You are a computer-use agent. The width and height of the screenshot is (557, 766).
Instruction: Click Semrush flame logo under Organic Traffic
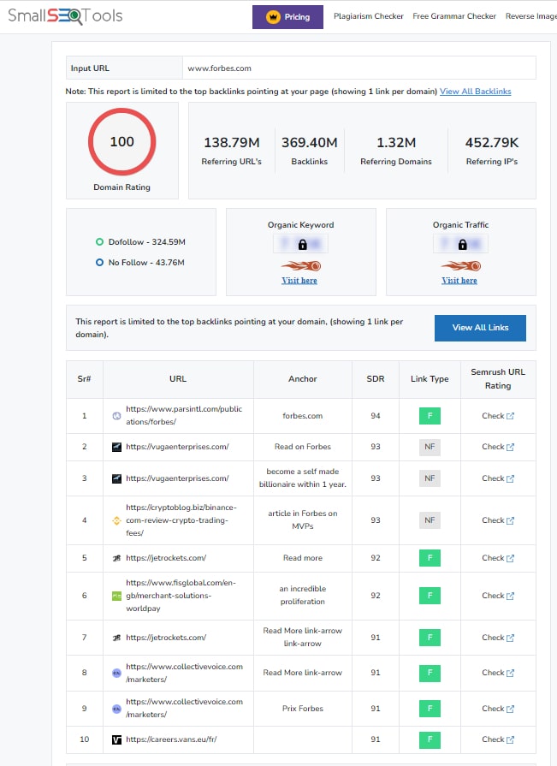(461, 266)
